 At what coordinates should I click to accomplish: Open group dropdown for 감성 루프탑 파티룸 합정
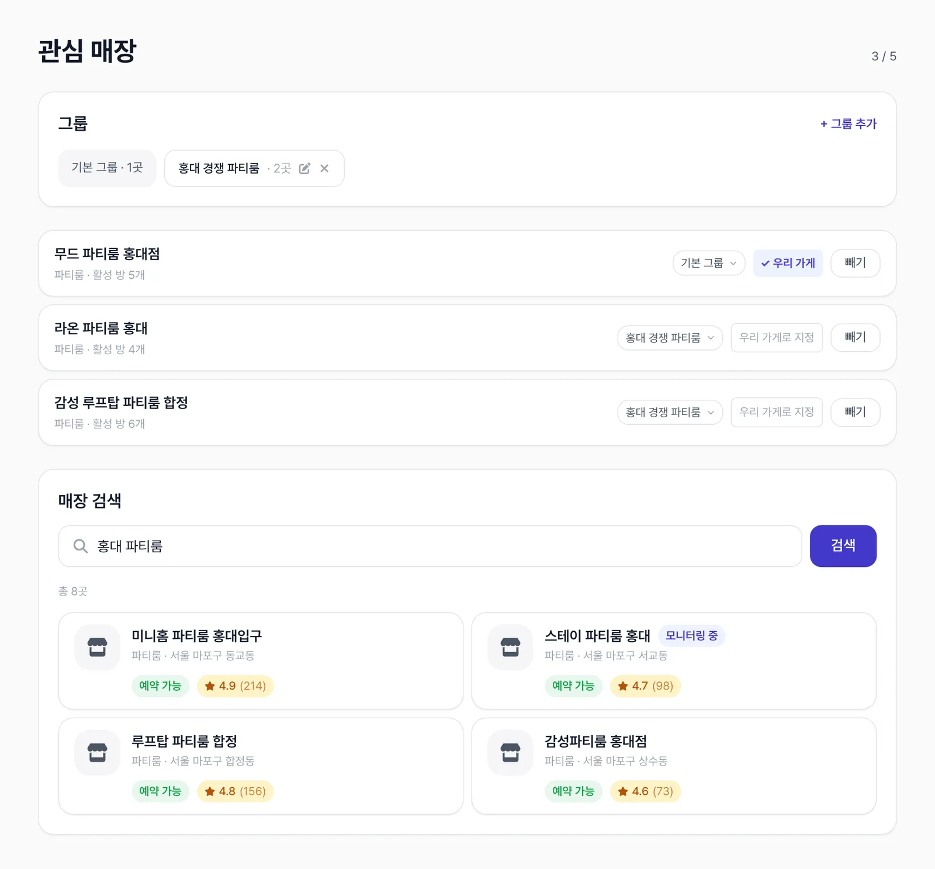click(670, 412)
